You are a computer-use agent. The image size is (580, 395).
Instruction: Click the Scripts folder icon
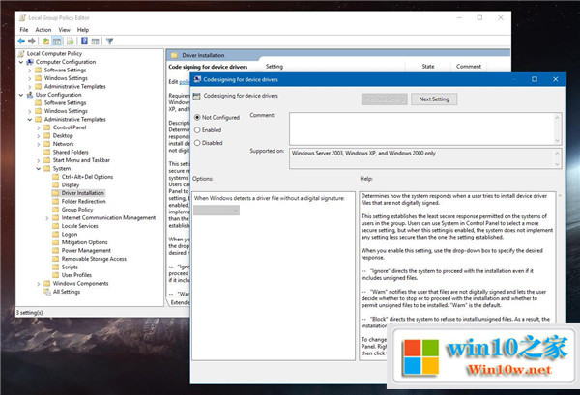tap(55, 267)
